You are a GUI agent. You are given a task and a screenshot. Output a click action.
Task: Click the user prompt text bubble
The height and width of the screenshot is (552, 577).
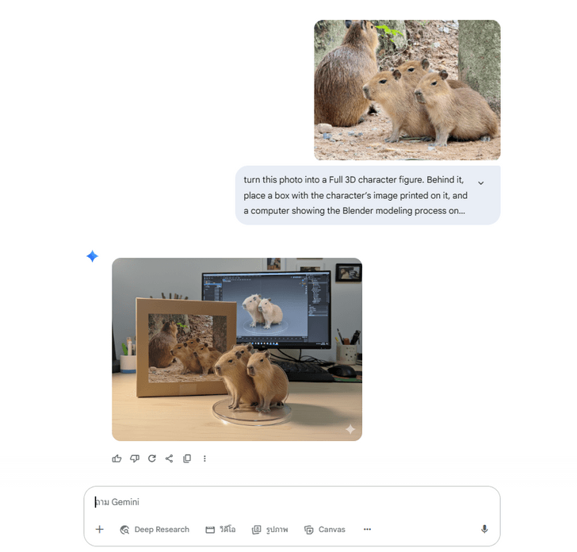tap(357, 195)
